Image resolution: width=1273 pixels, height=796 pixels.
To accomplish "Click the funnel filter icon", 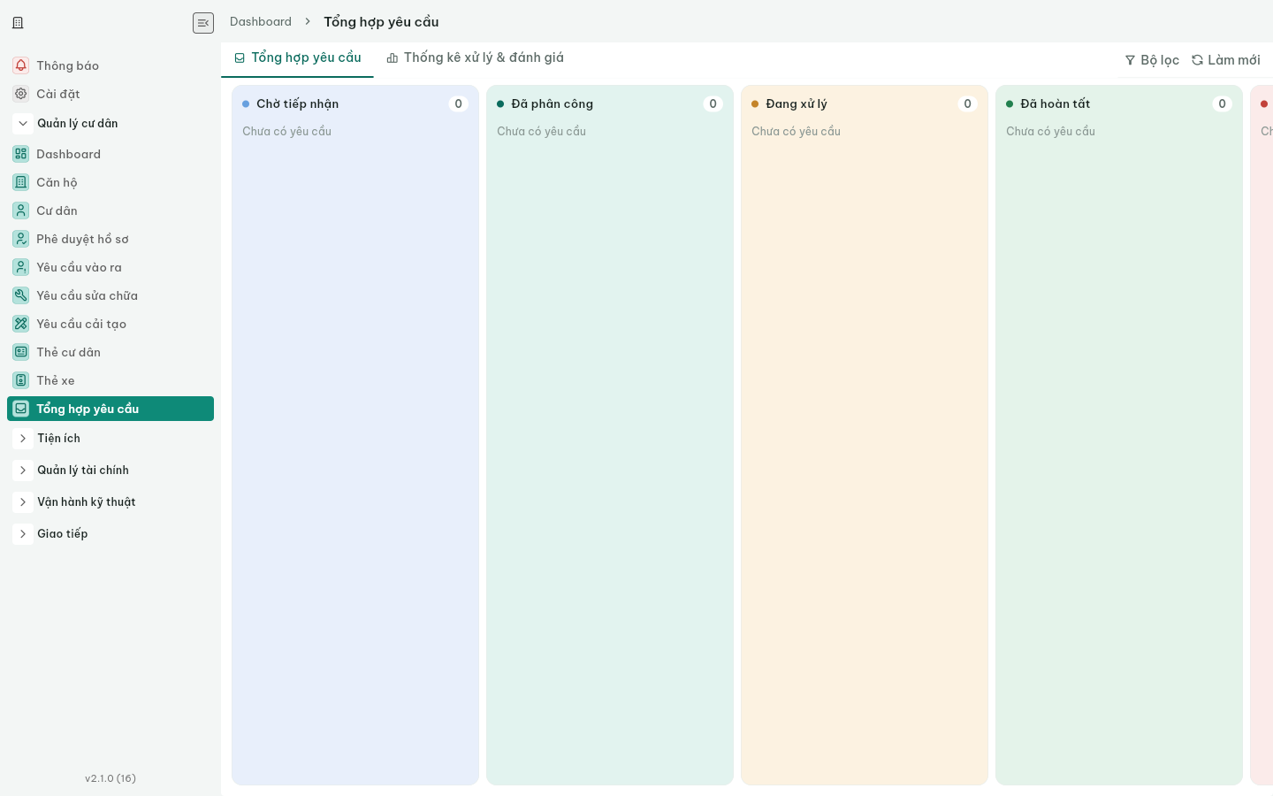I will click(1130, 60).
